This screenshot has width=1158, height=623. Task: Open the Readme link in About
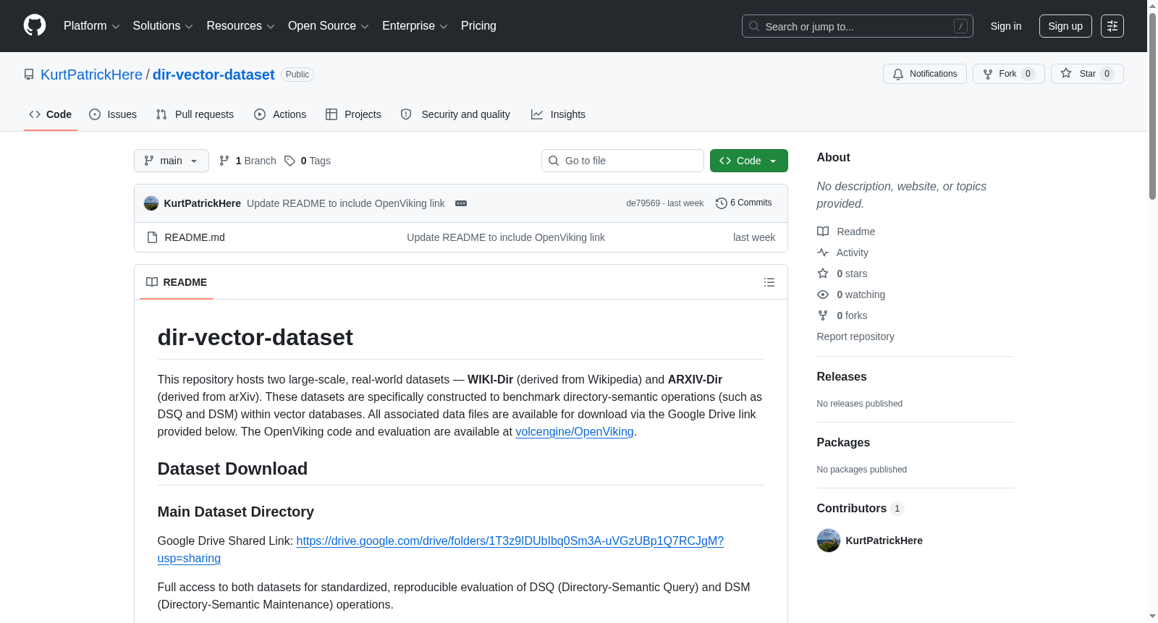click(x=846, y=232)
